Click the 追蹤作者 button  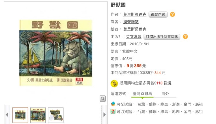[x=158, y=14]
